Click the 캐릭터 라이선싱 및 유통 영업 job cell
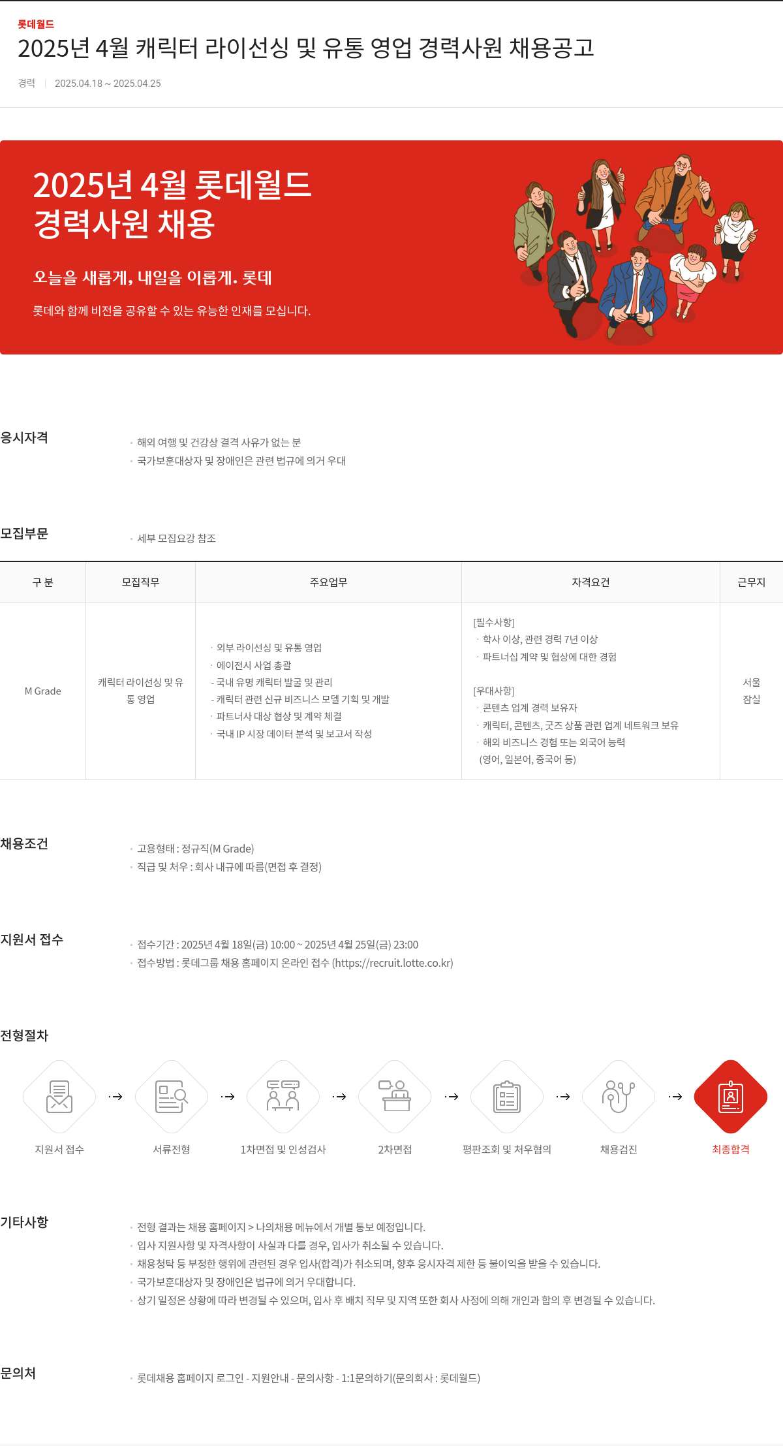The width and height of the screenshot is (783, 1446). tap(141, 691)
